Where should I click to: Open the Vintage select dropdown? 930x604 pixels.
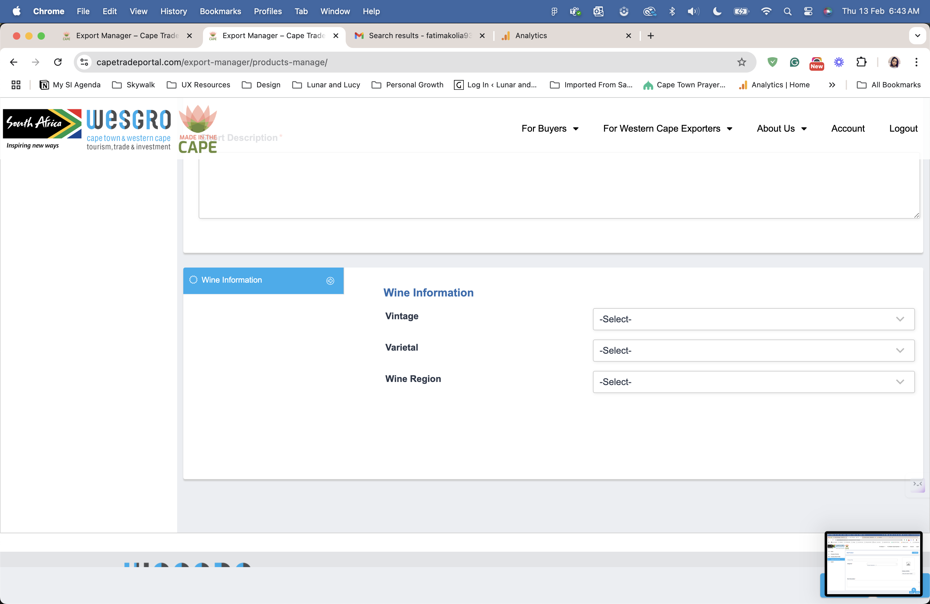tap(753, 319)
